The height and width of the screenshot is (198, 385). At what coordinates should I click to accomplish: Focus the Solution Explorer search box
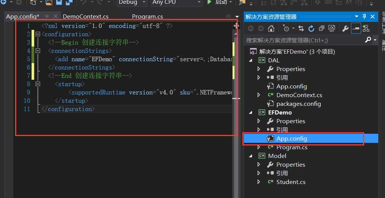click(304, 40)
